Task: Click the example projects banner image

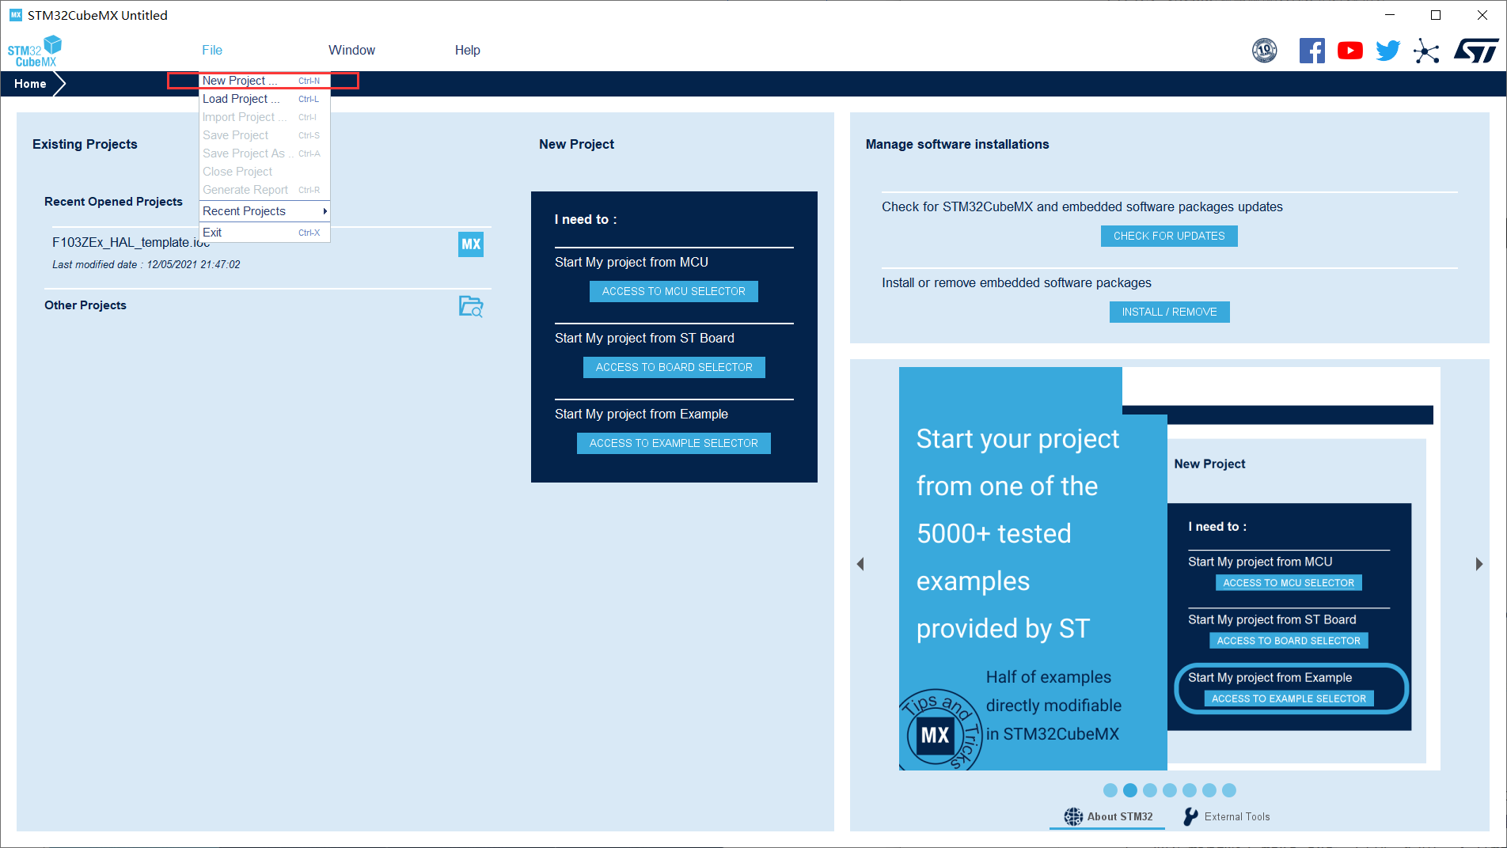Action: [1169, 568]
